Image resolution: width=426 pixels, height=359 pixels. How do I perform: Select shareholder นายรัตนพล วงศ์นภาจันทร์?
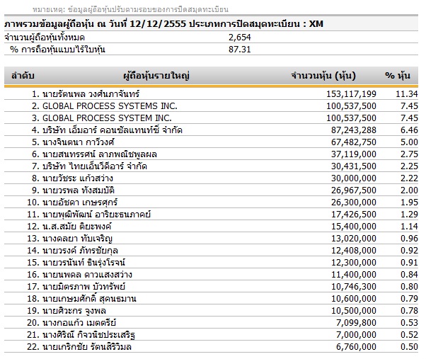coord(91,94)
